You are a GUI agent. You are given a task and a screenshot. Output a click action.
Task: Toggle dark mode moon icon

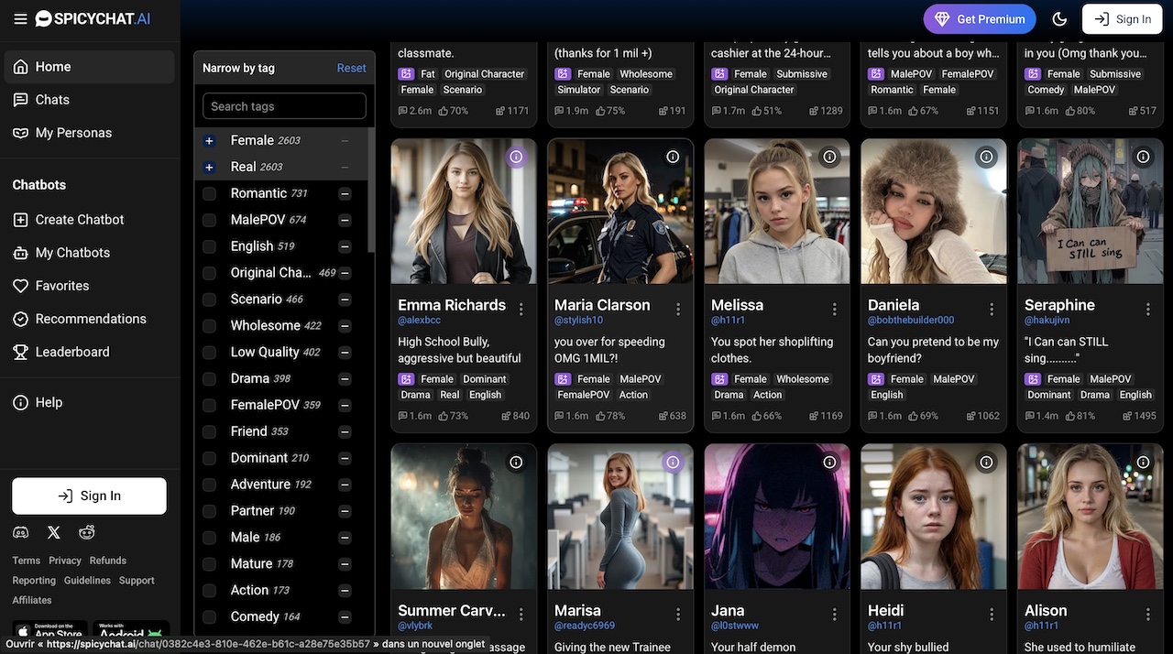click(1059, 19)
